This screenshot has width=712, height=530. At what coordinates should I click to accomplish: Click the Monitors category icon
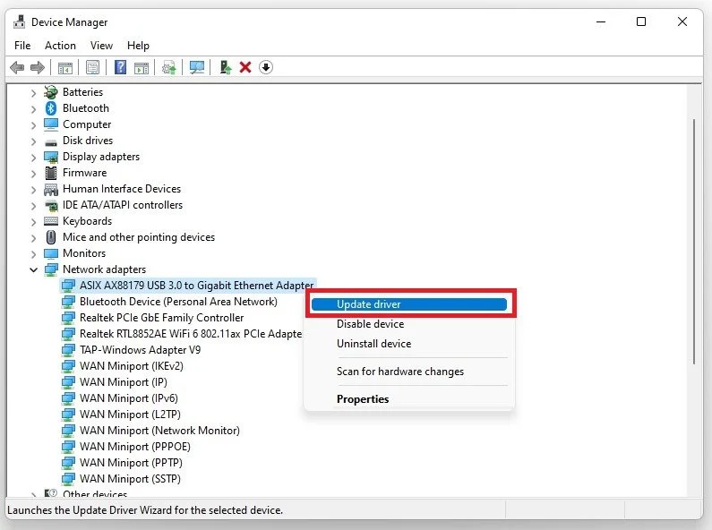click(x=51, y=253)
